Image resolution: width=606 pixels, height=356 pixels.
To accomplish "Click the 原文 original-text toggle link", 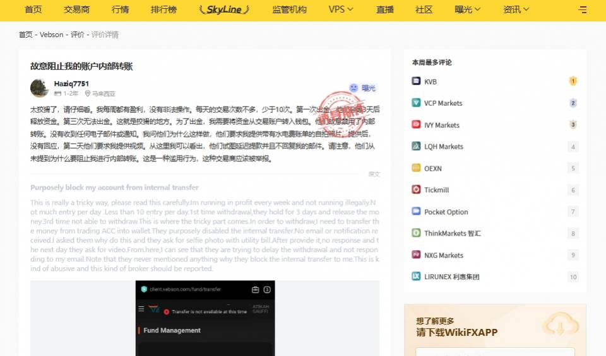I will point(374,174).
